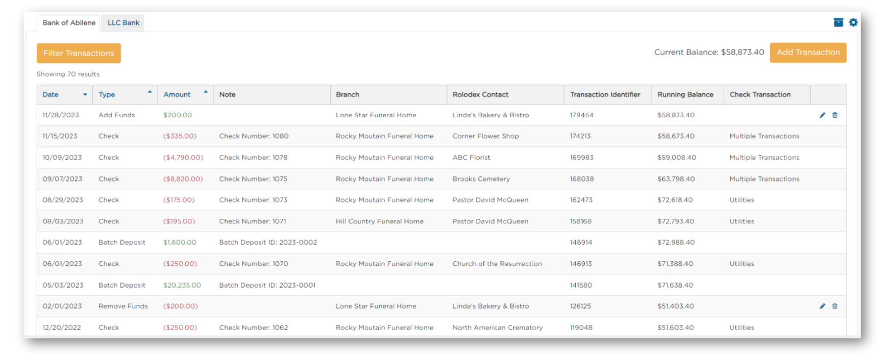Select Check Number: 1070 note cell

pos(254,264)
